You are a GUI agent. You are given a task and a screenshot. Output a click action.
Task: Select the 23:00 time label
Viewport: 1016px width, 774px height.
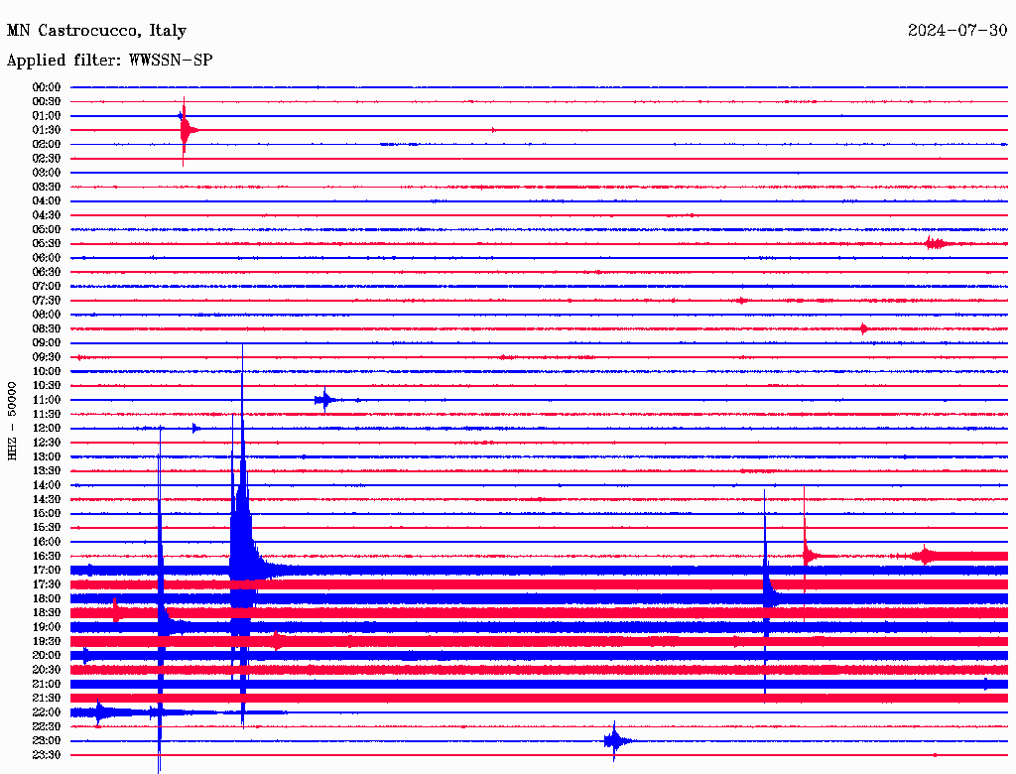point(46,741)
